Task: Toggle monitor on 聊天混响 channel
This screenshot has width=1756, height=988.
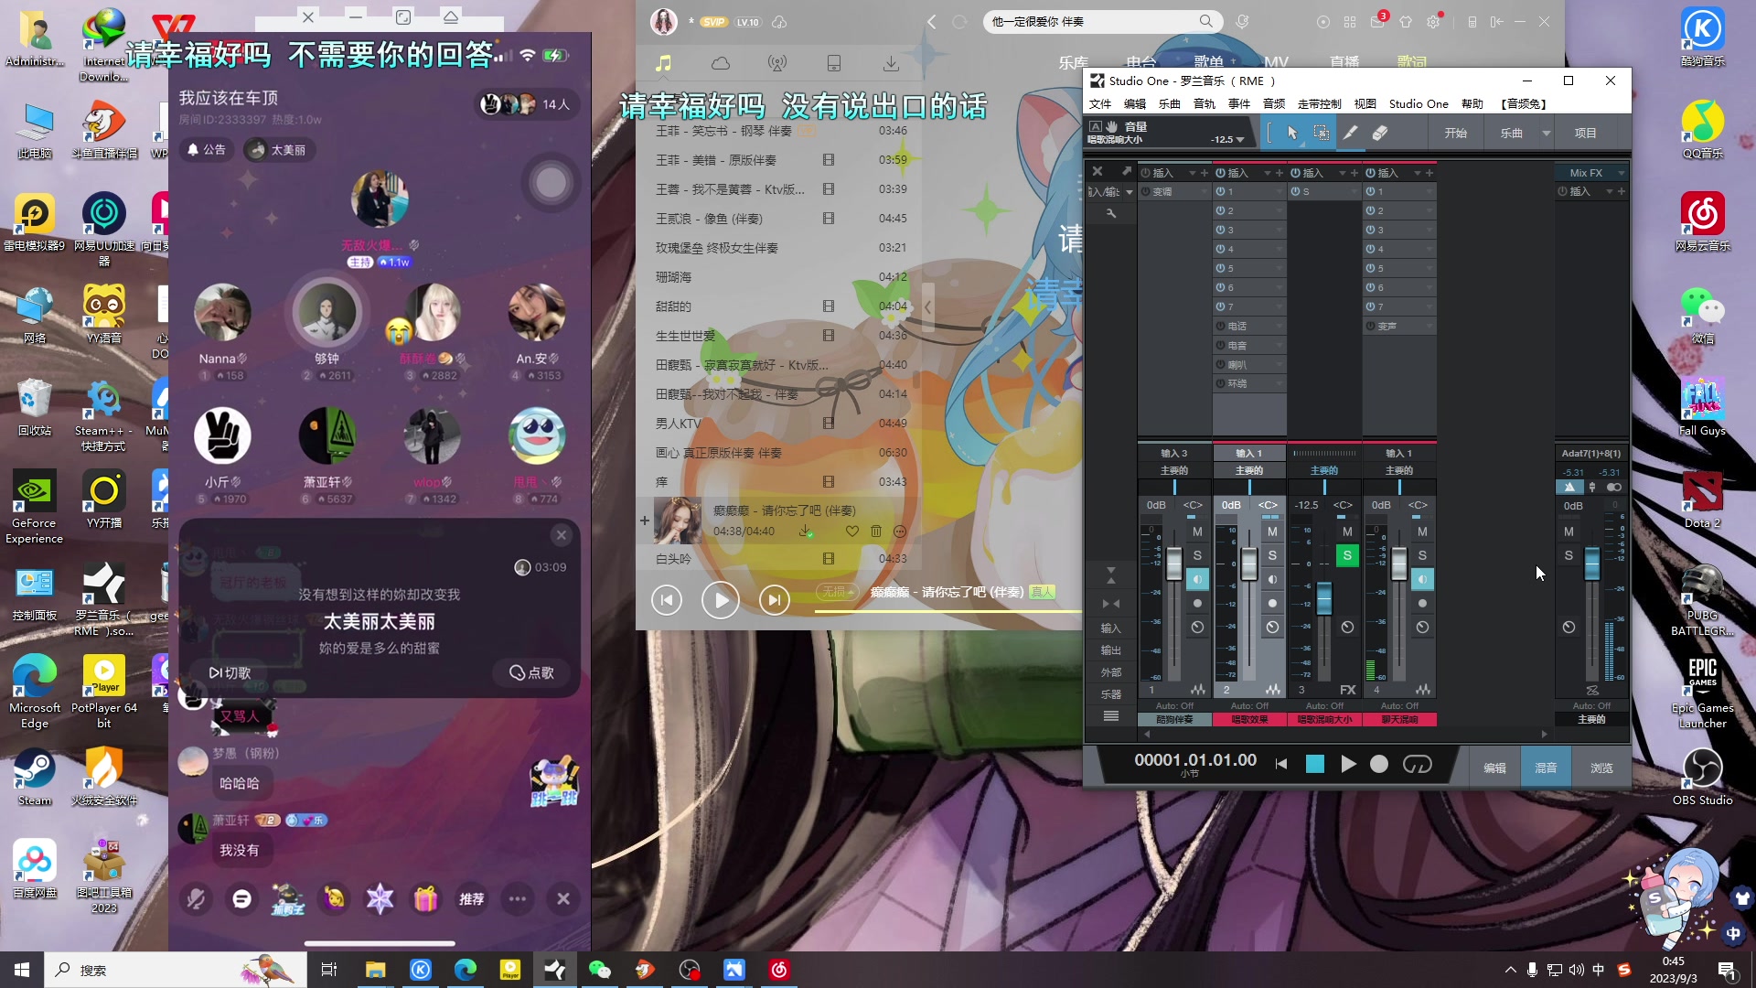Action: (x=1422, y=579)
